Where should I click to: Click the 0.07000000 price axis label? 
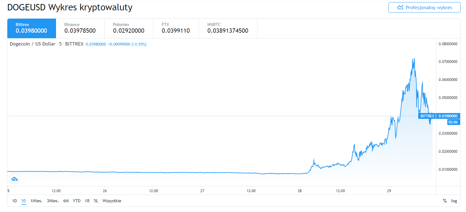[448, 62]
